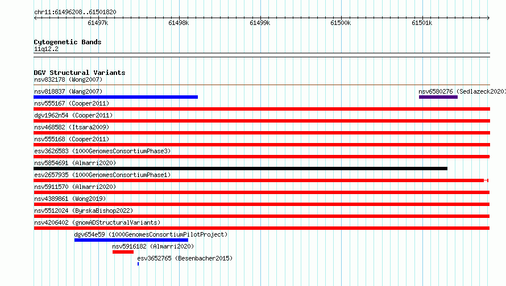Select the red bar under nsv5911570
The height and width of the screenshot is (286, 506).
coord(262,192)
